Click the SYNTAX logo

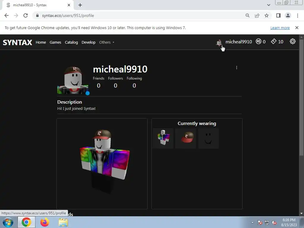point(18,42)
